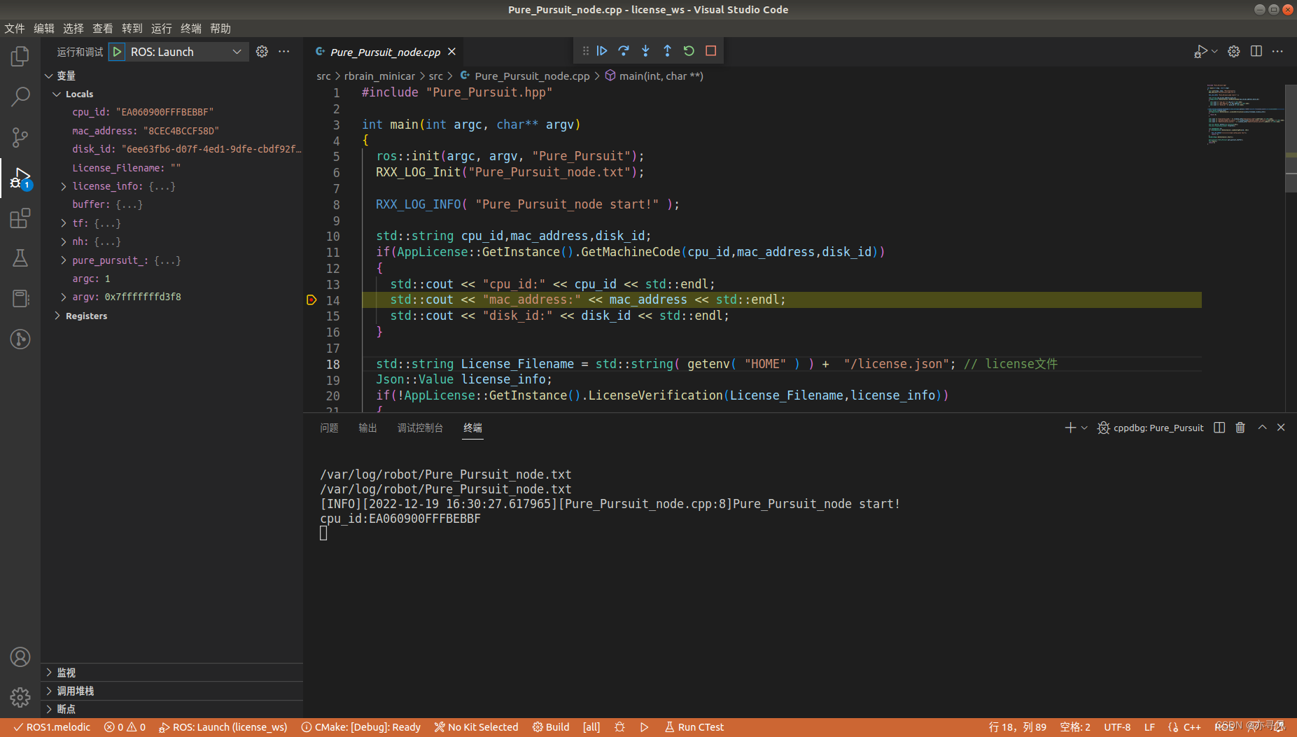This screenshot has height=737, width=1297.
Task: Click Run CTest in the status bar
Action: click(694, 727)
